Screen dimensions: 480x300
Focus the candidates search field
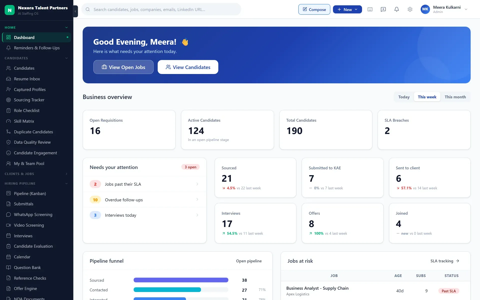tap(161, 9)
